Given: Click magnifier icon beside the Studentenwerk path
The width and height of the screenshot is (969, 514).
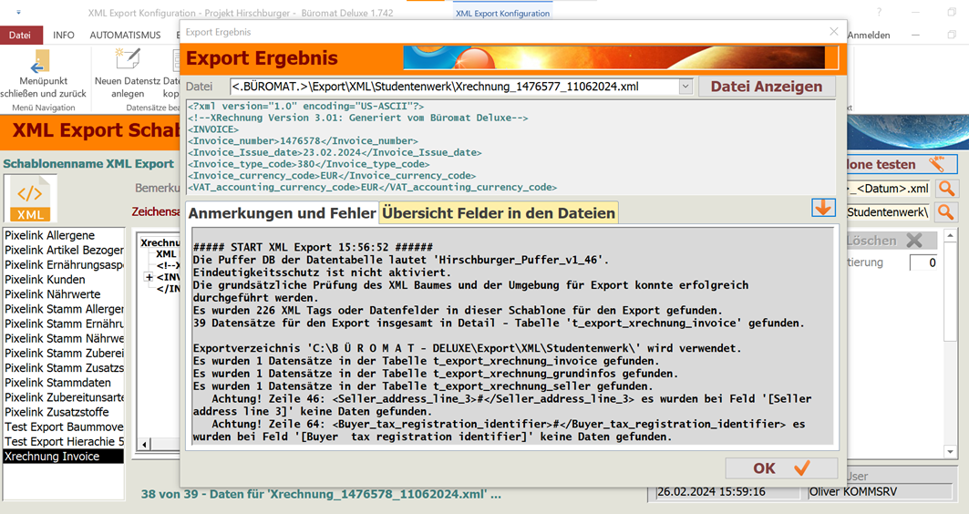Looking at the screenshot, I should pos(947,212).
